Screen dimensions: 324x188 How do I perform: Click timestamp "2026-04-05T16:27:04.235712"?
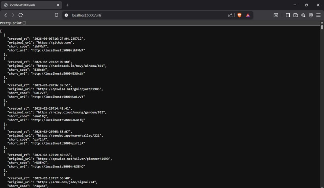coord(58,39)
